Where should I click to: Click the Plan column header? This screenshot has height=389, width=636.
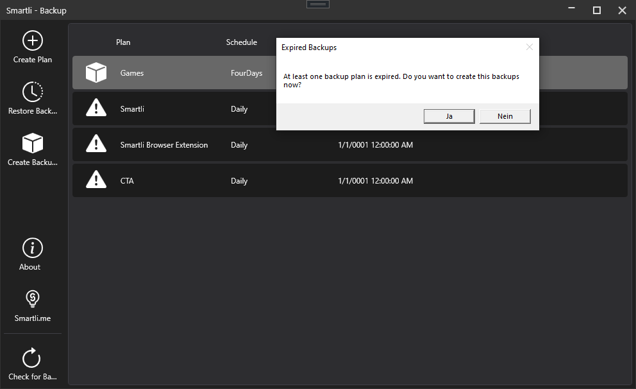123,42
